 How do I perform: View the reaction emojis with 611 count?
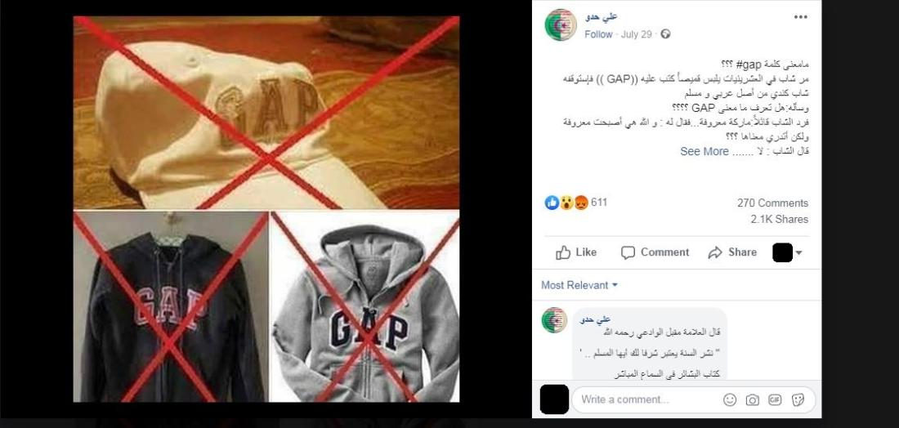tap(575, 203)
